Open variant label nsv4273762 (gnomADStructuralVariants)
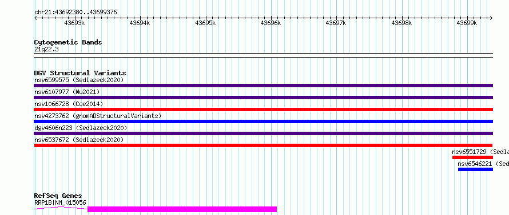Viewport: 509px width, 215px height. (98, 116)
